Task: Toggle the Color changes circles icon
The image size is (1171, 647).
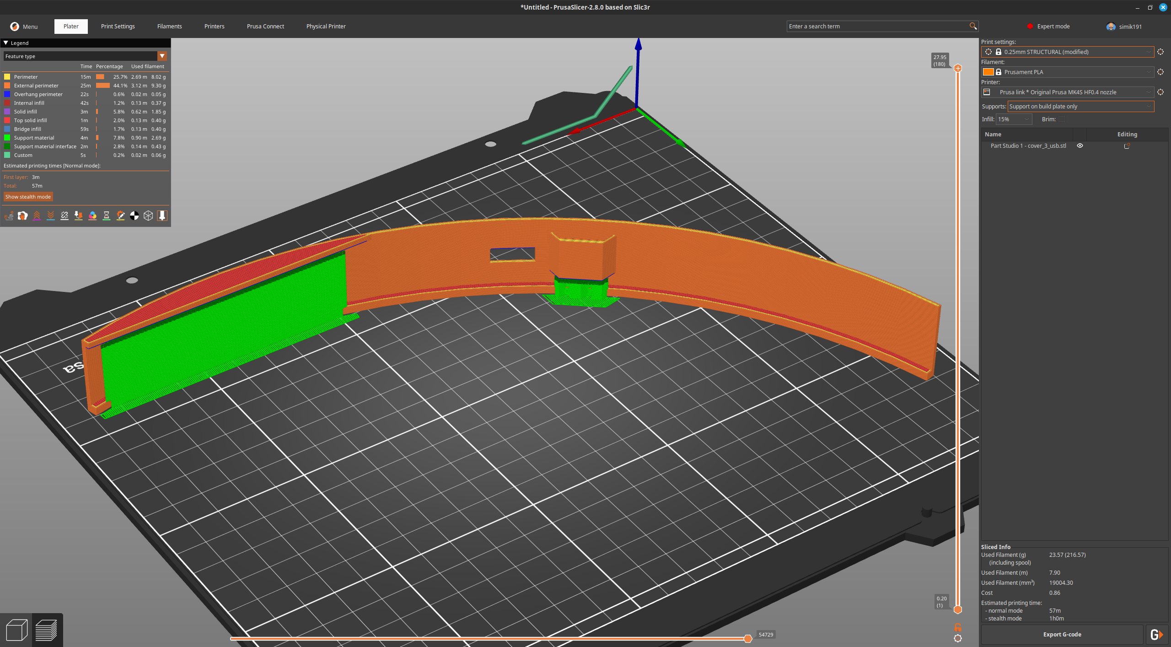Action: tap(92, 216)
